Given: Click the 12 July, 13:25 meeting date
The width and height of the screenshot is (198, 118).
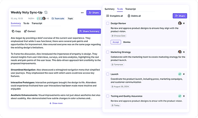Looking at the screenshot, I should click(x=17, y=19).
